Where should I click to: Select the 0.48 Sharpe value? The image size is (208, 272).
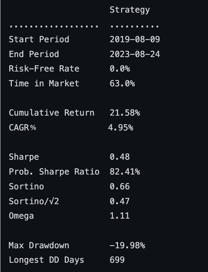click(120, 157)
